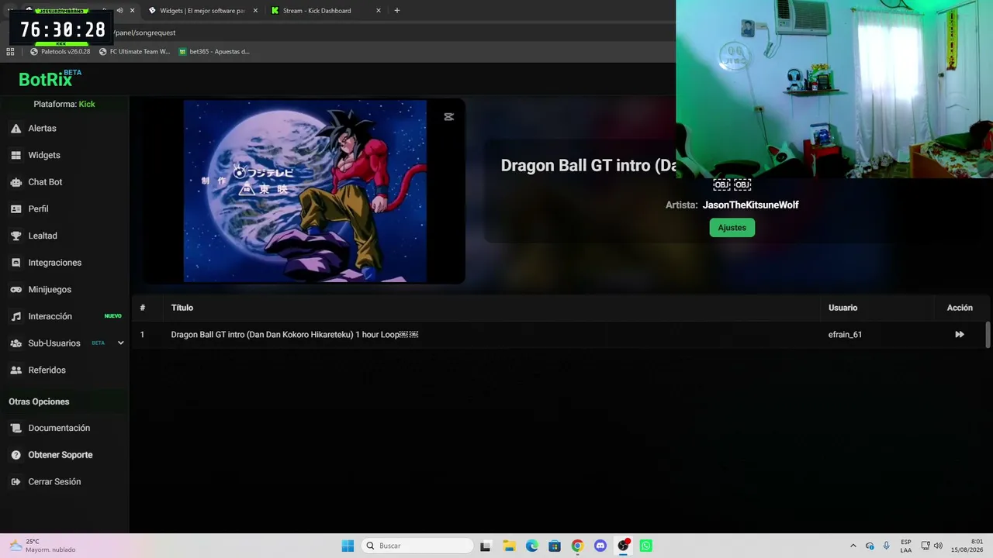The width and height of the screenshot is (993, 558).
Task: Click the 'Usuario' column header
Action: [x=842, y=308]
